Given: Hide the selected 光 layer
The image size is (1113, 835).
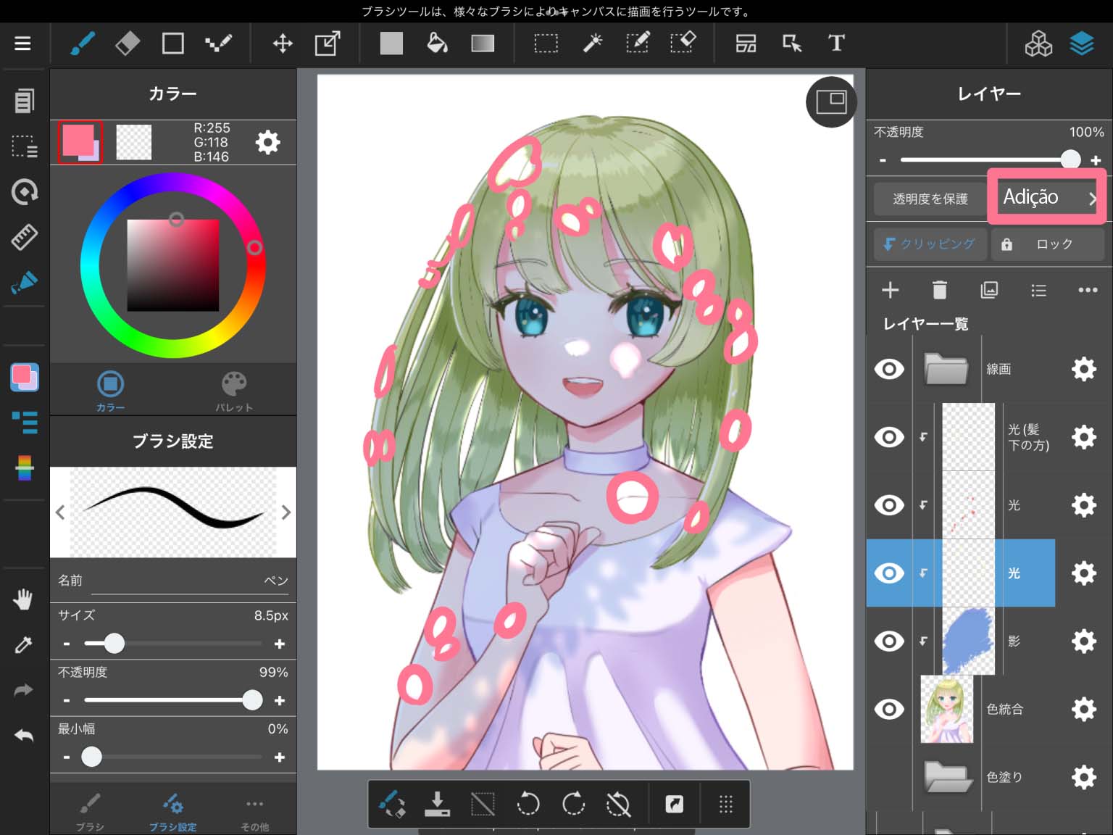Looking at the screenshot, I should pyautogui.click(x=889, y=573).
